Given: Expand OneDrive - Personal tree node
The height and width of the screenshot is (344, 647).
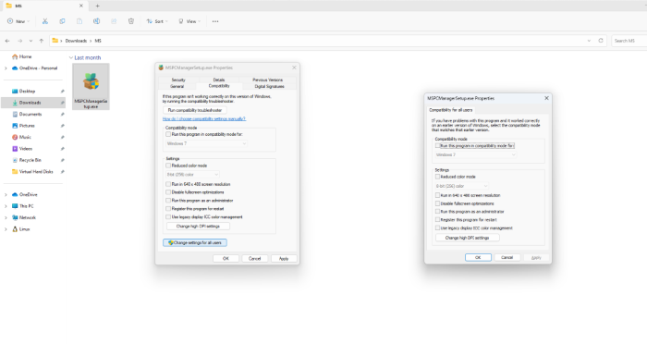Looking at the screenshot, I should pos(6,68).
